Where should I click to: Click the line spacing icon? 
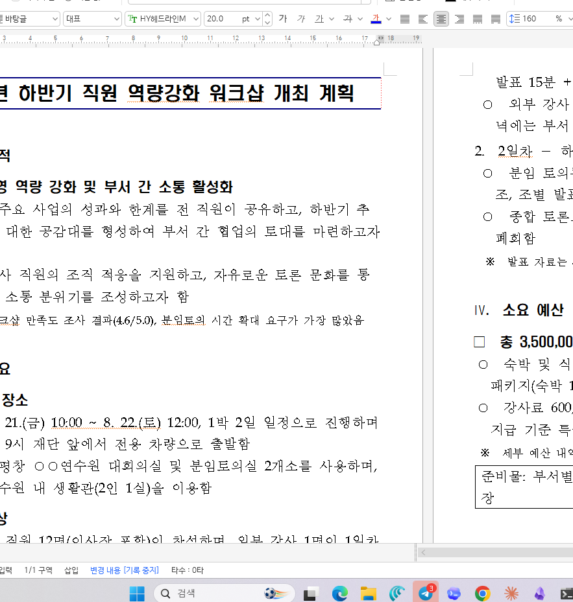[514, 18]
